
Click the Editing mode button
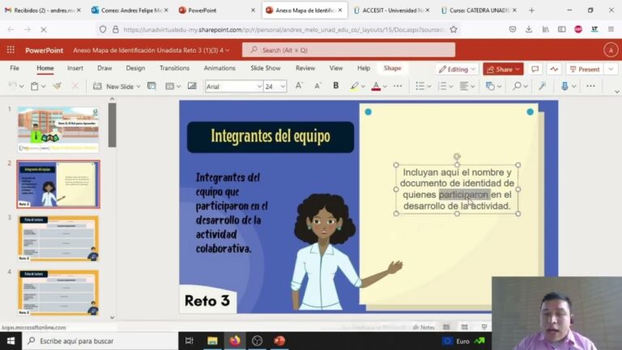pos(457,69)
